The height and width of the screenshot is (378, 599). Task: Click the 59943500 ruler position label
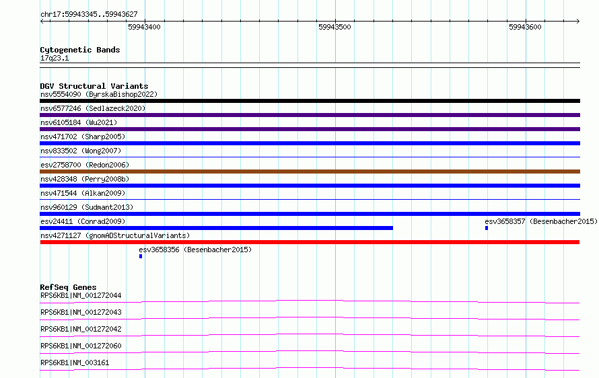pyautogui.click(x=334, y=27)
